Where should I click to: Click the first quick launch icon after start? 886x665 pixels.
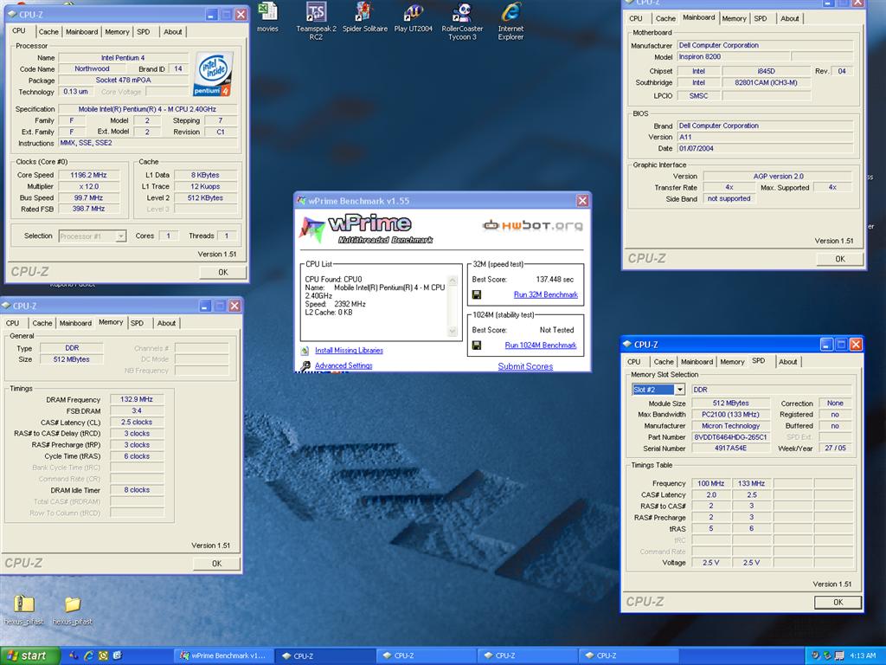(74, 656)
